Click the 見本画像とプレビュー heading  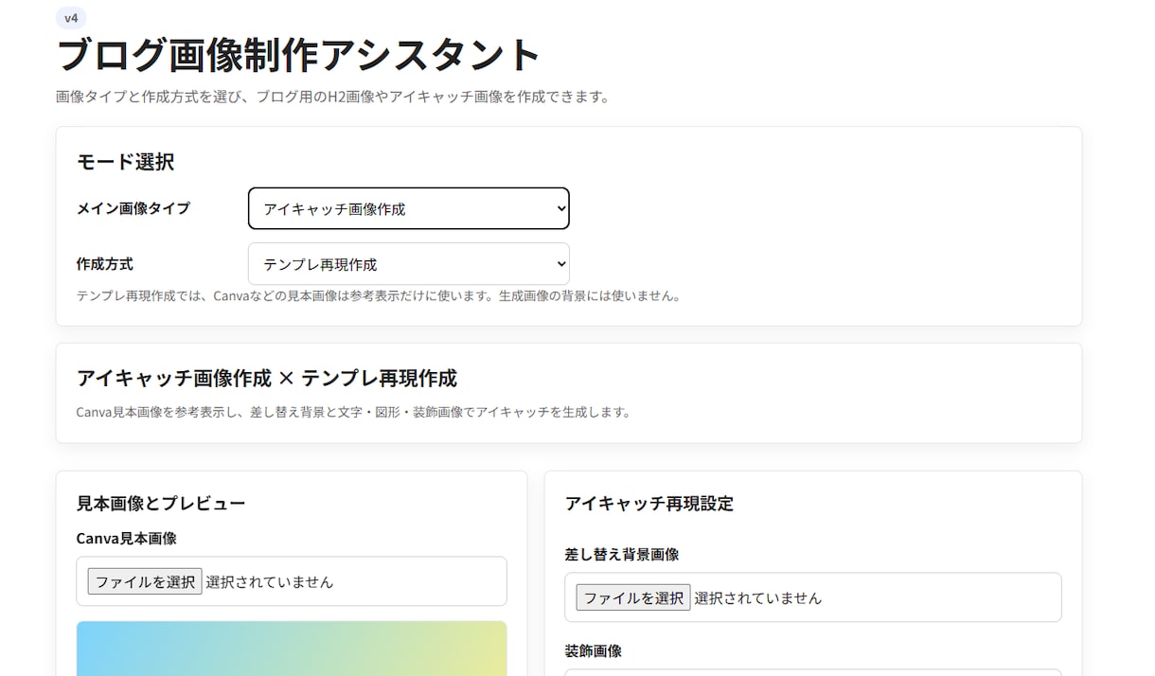tap(161, 503)
